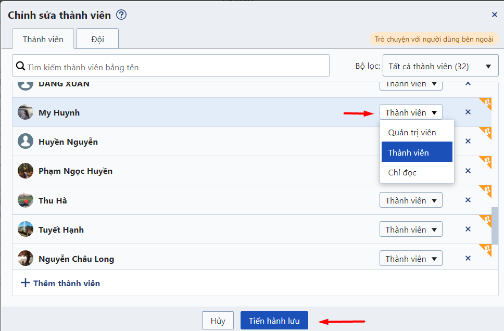This screenshot has width=504, height=331.
Task: Select the Phạm Ngọc Huyền name text
Action: (75, 171)
